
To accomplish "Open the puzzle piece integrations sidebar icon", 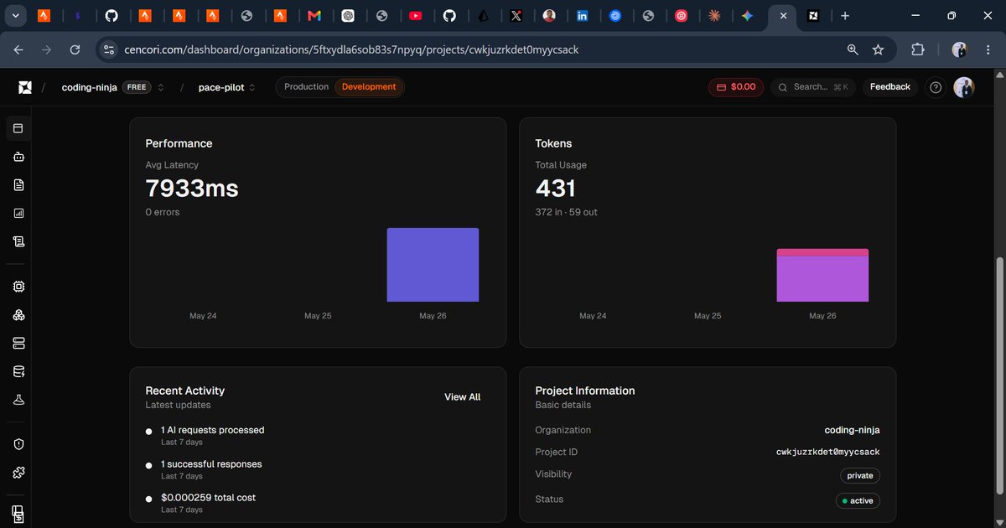I will click(x=18, y=473).
